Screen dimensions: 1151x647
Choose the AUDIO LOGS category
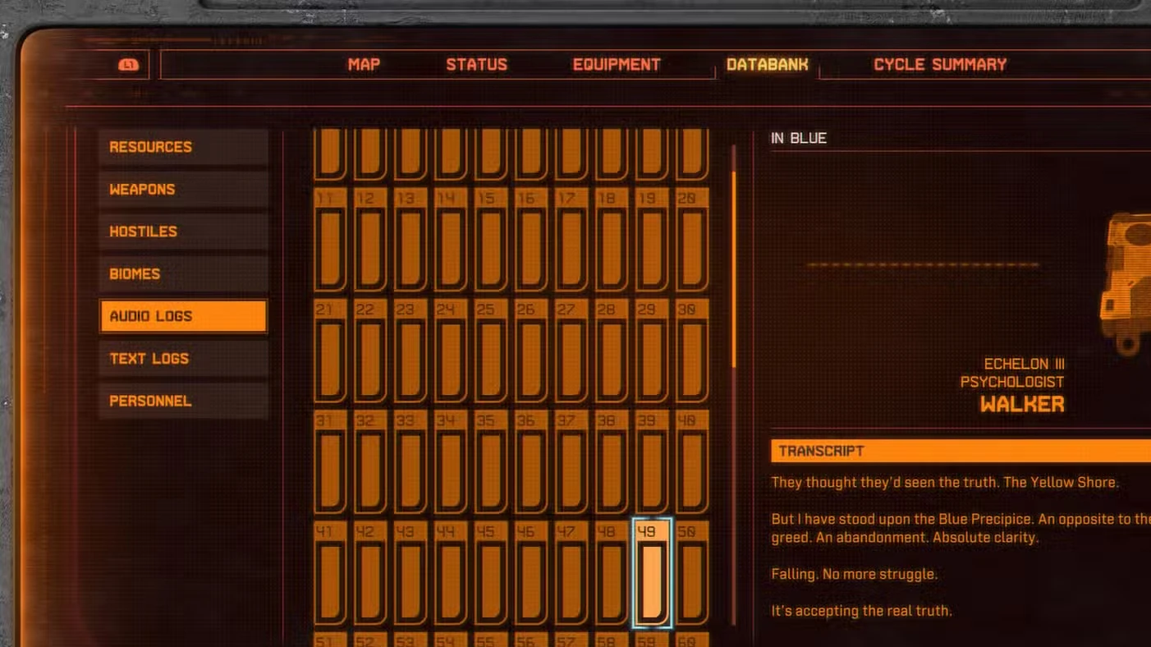coord(184,316)
